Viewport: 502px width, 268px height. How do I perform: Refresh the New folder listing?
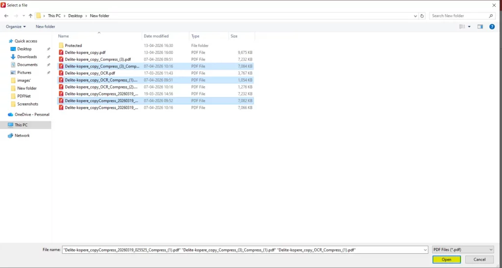tap(422, 16)
